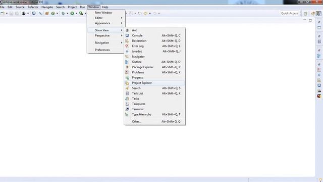Open the minimized Console view in right trim
Screen dimensions: 323x182
tap(319, 85)
